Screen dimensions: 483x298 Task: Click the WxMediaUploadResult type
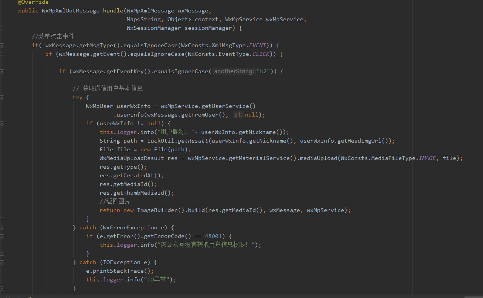tap(132, 158)
